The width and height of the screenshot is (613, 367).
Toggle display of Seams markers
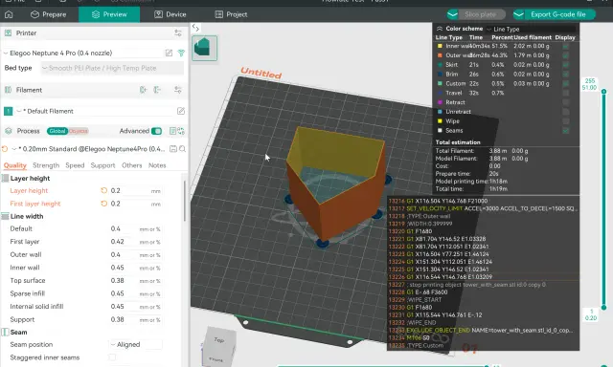pyautogui.click(x=565, y=131)
